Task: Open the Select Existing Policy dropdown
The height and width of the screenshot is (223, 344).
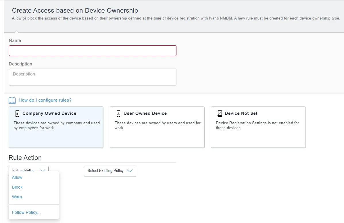Action: (x=110, y=171)
